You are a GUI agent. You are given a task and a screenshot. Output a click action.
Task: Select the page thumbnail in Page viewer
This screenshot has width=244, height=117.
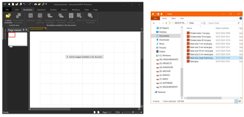[18, 39]
